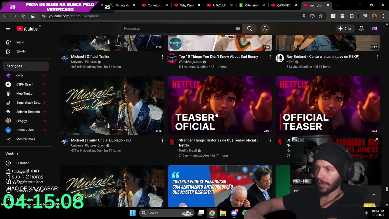Click the page vertical scrollbar thumb

387,189
